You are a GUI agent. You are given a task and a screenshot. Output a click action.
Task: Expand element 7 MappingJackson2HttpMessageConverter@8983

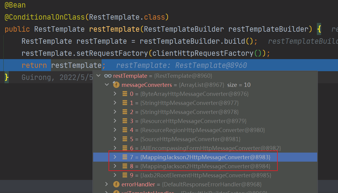[115, 157]
